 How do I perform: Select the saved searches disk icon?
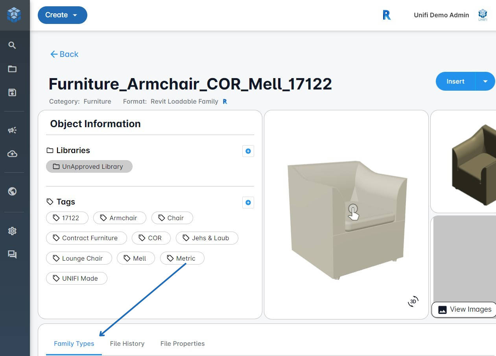(x=12, y=93)
